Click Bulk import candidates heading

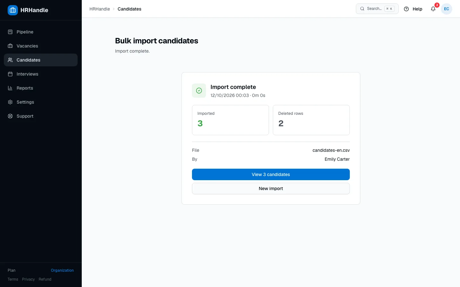[x=157, y=41]
